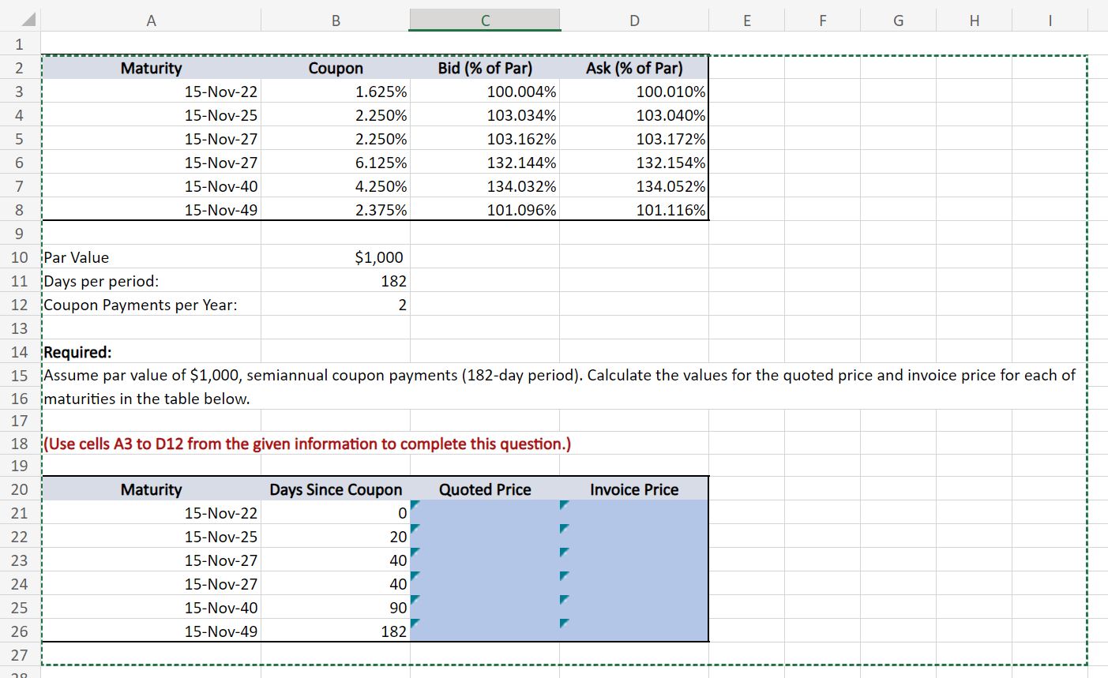Select the Ask value cell showing 132.154%
The height and width of the screenshot is (678, 1108).
634,163
